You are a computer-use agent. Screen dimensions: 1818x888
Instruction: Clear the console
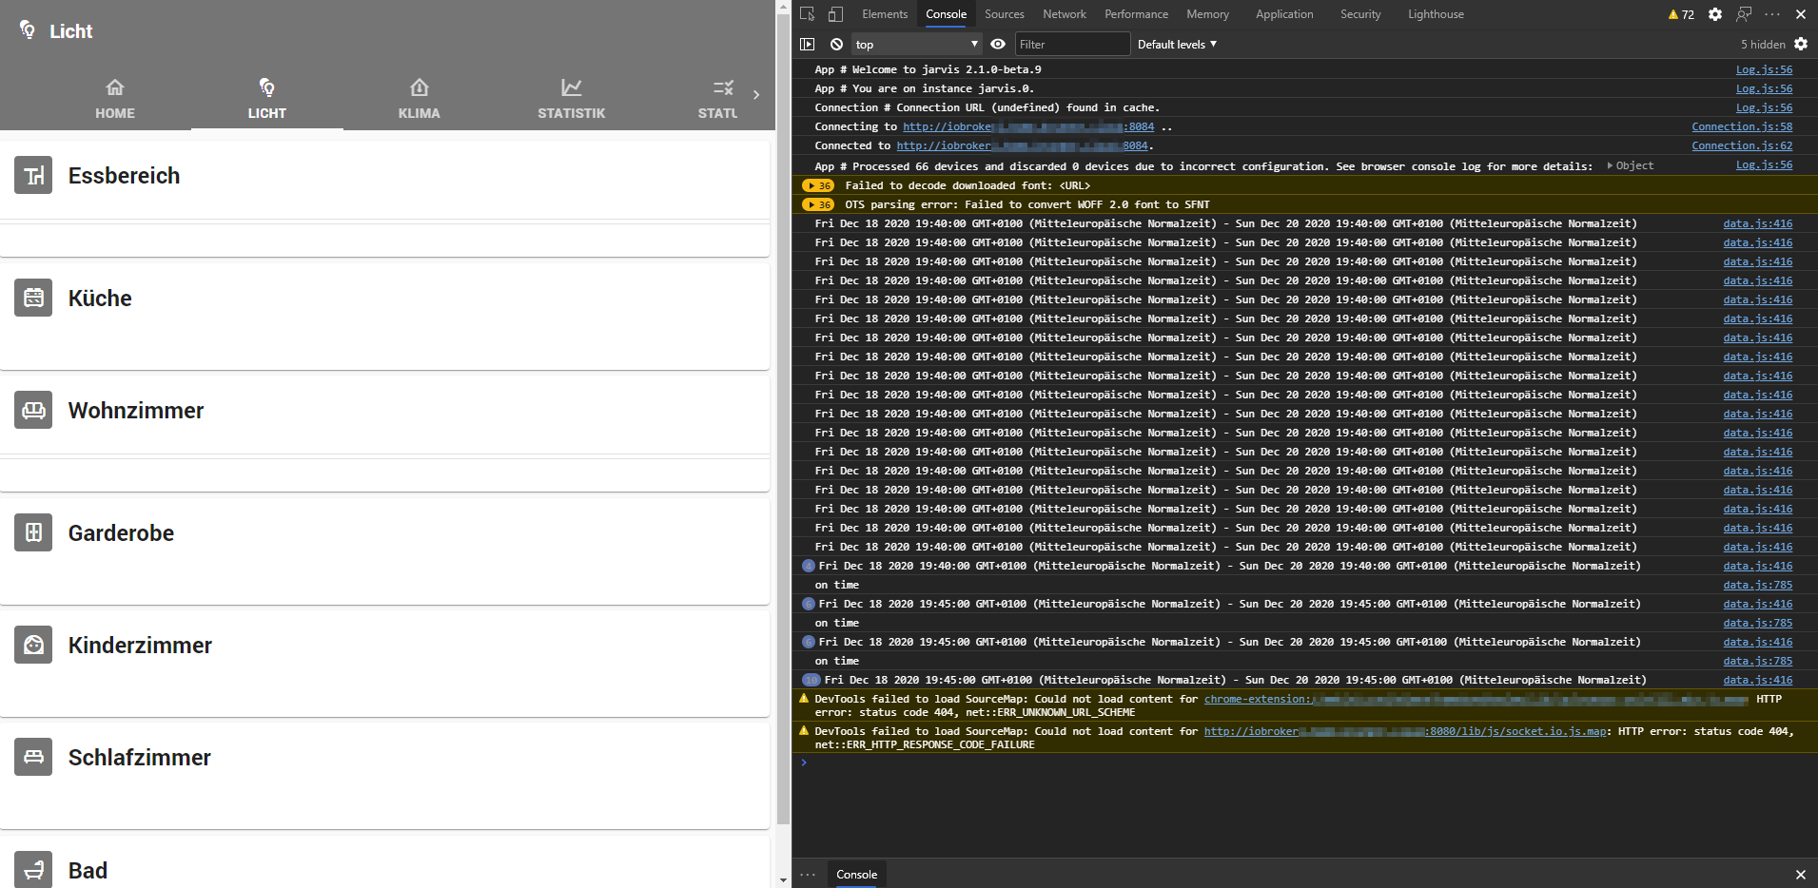tap(836, 44)
